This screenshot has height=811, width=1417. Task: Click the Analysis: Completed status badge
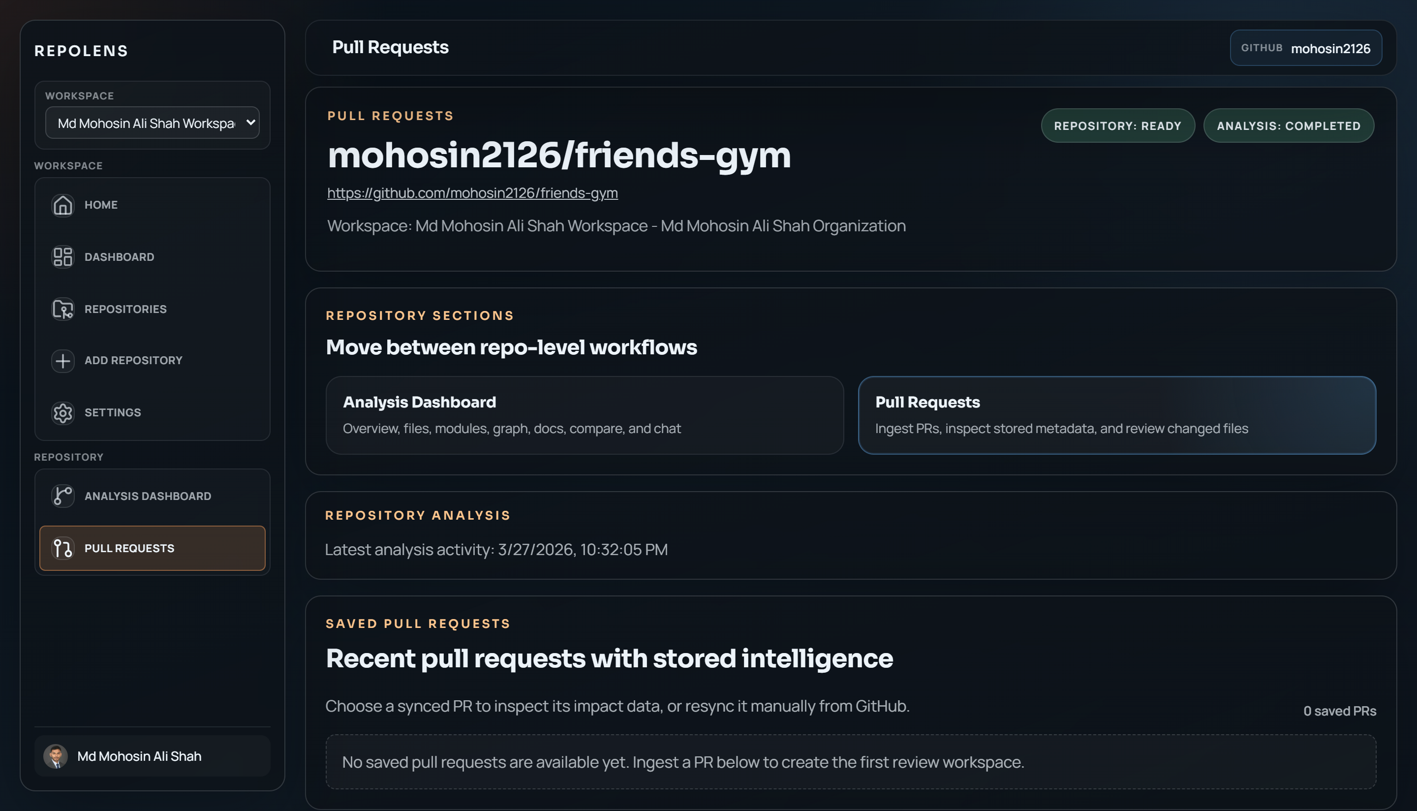1289,125
